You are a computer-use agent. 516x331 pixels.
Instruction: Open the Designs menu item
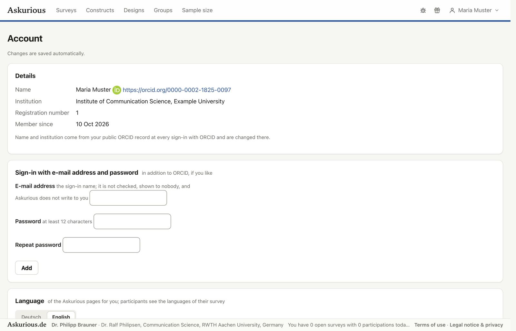coord(134,10)
